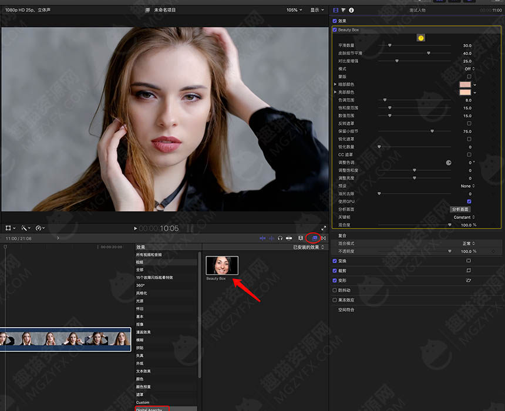Open the magic wand enhancement menu
The width and height of the screenshot is (505, 411).
pos(26,228)
